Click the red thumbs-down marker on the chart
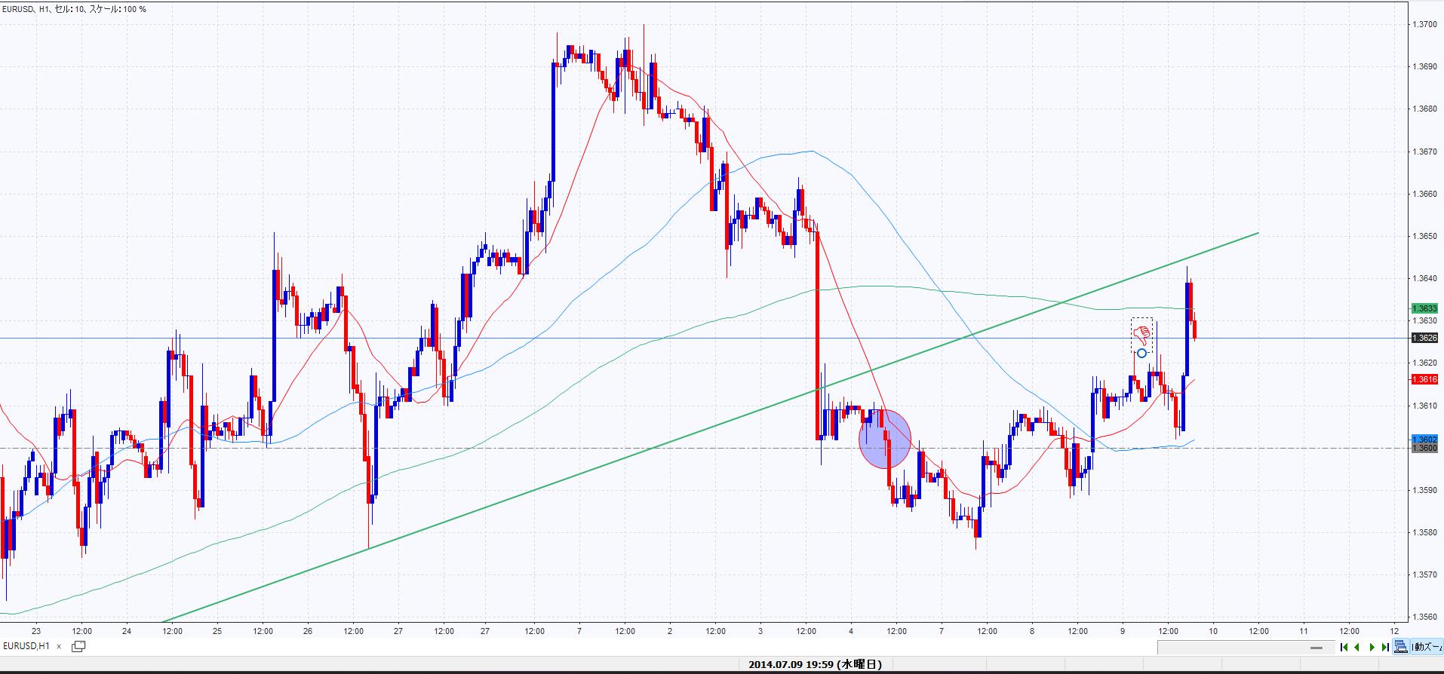The height and width of the screenshot is (674, 1444). tap(1142, 332)
